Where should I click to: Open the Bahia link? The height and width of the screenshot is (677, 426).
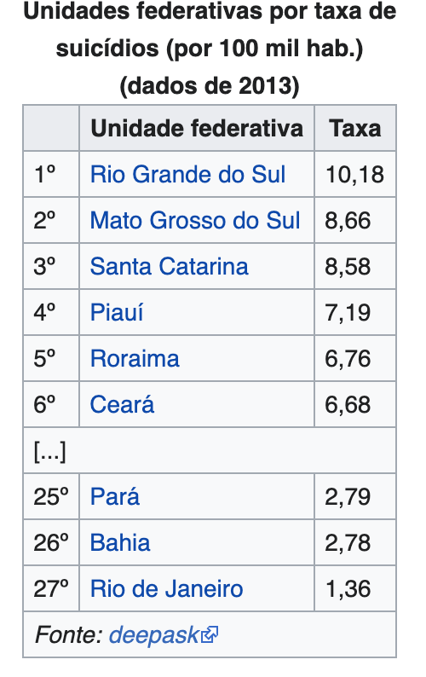coord(120,543)
